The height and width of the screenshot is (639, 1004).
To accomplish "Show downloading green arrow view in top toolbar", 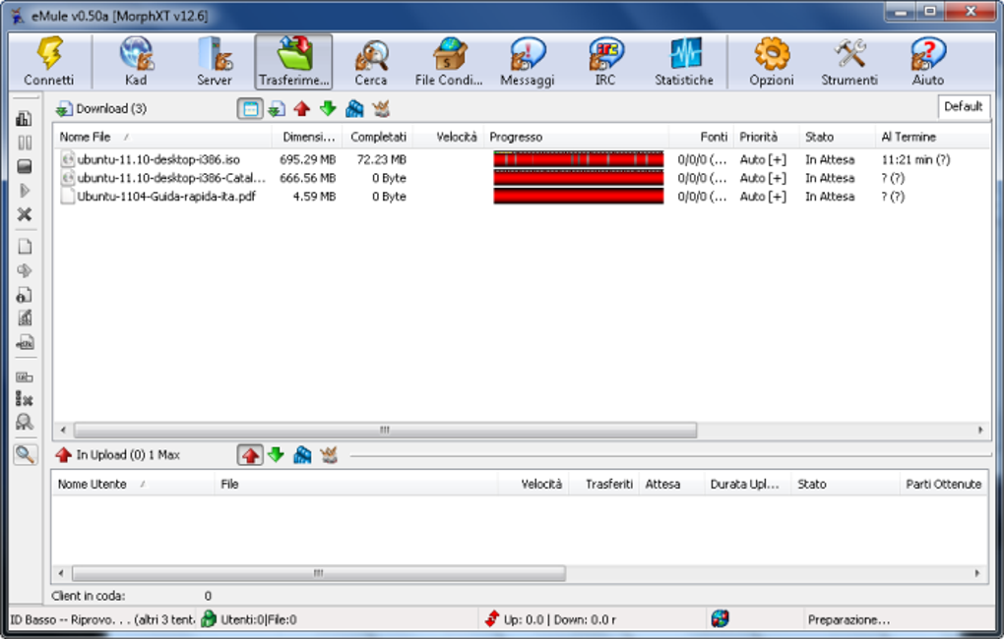I will point(328,109).
